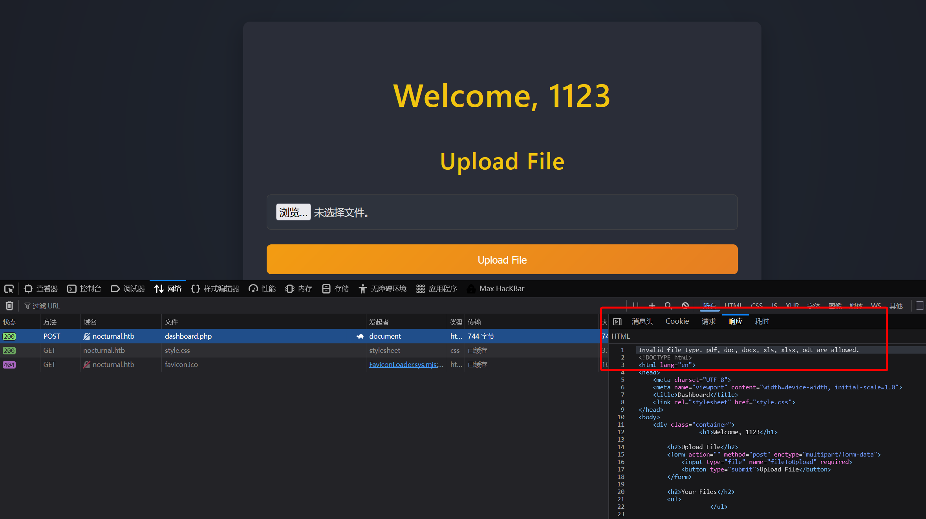Sort by the 状态 status column
Viewport: 926px width, 519px height.
point(20,322)
